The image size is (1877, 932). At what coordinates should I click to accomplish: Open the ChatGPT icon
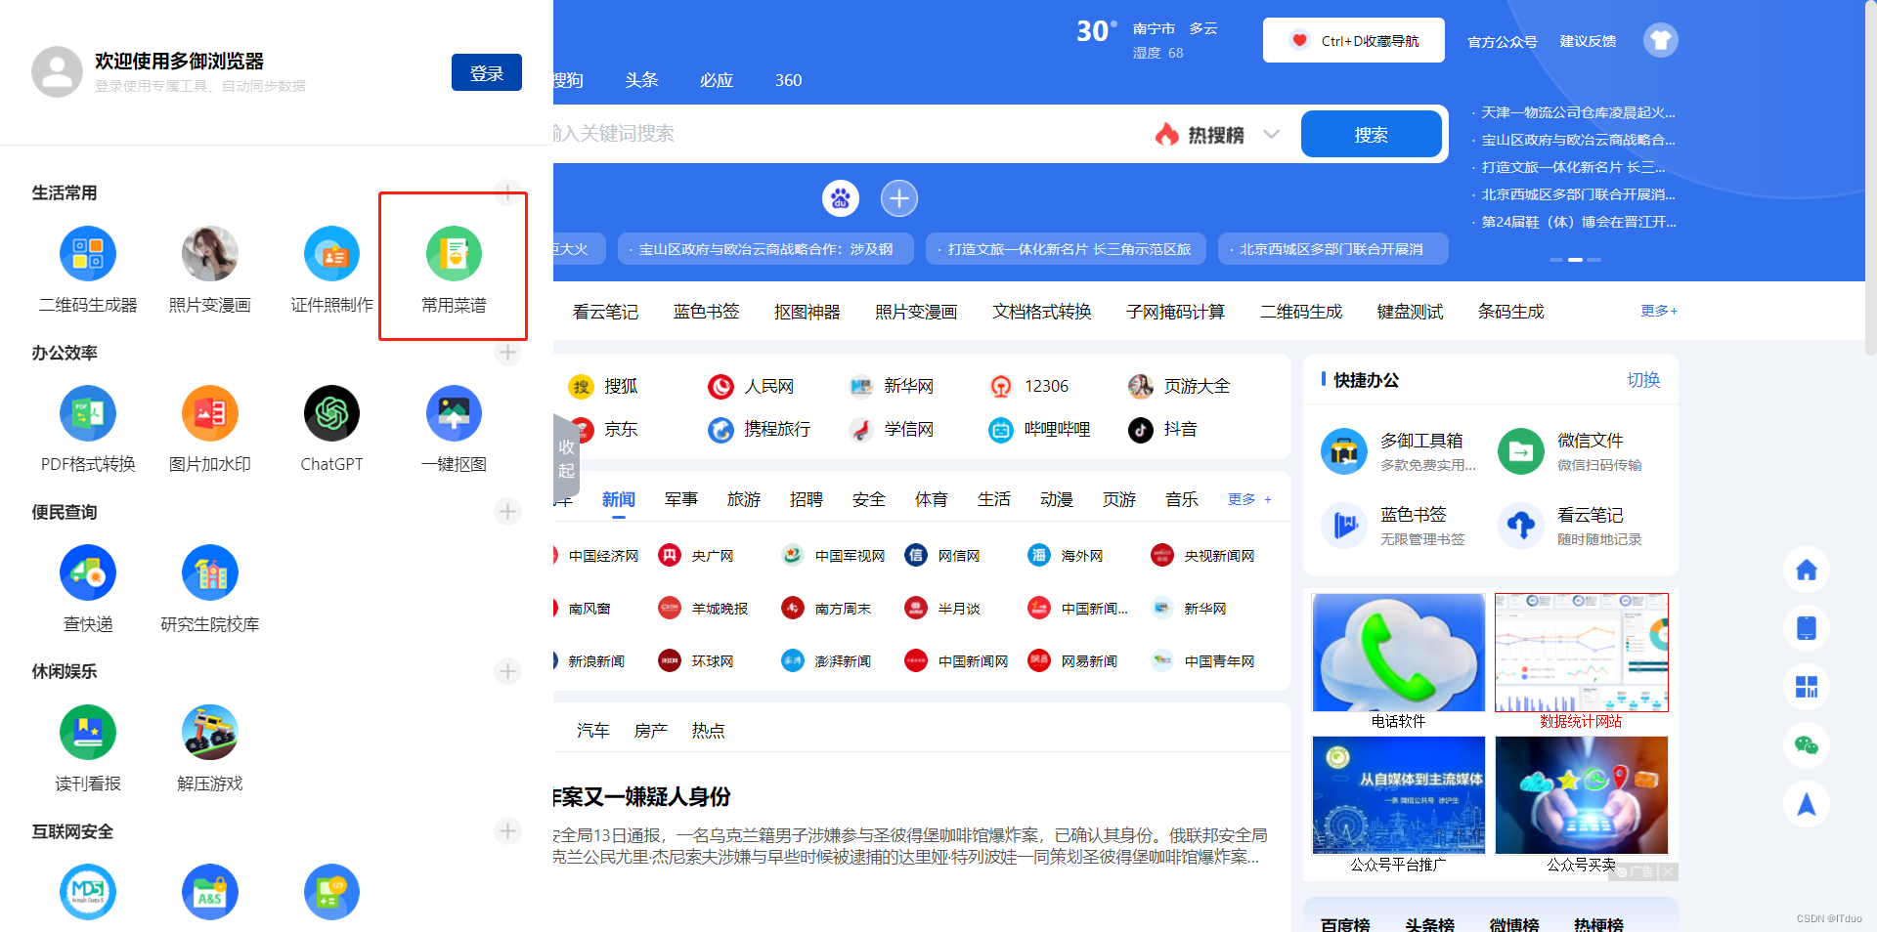[x=331, y=413]
